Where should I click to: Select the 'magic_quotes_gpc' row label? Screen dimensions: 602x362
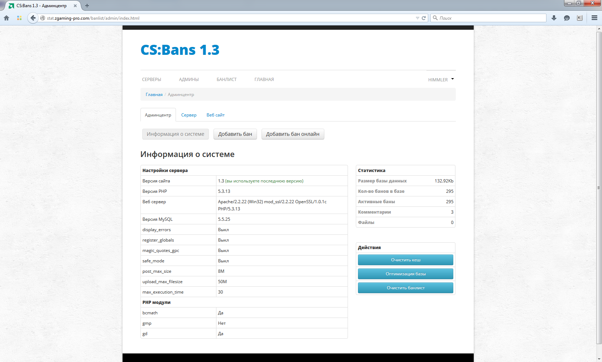coord(161,251)
